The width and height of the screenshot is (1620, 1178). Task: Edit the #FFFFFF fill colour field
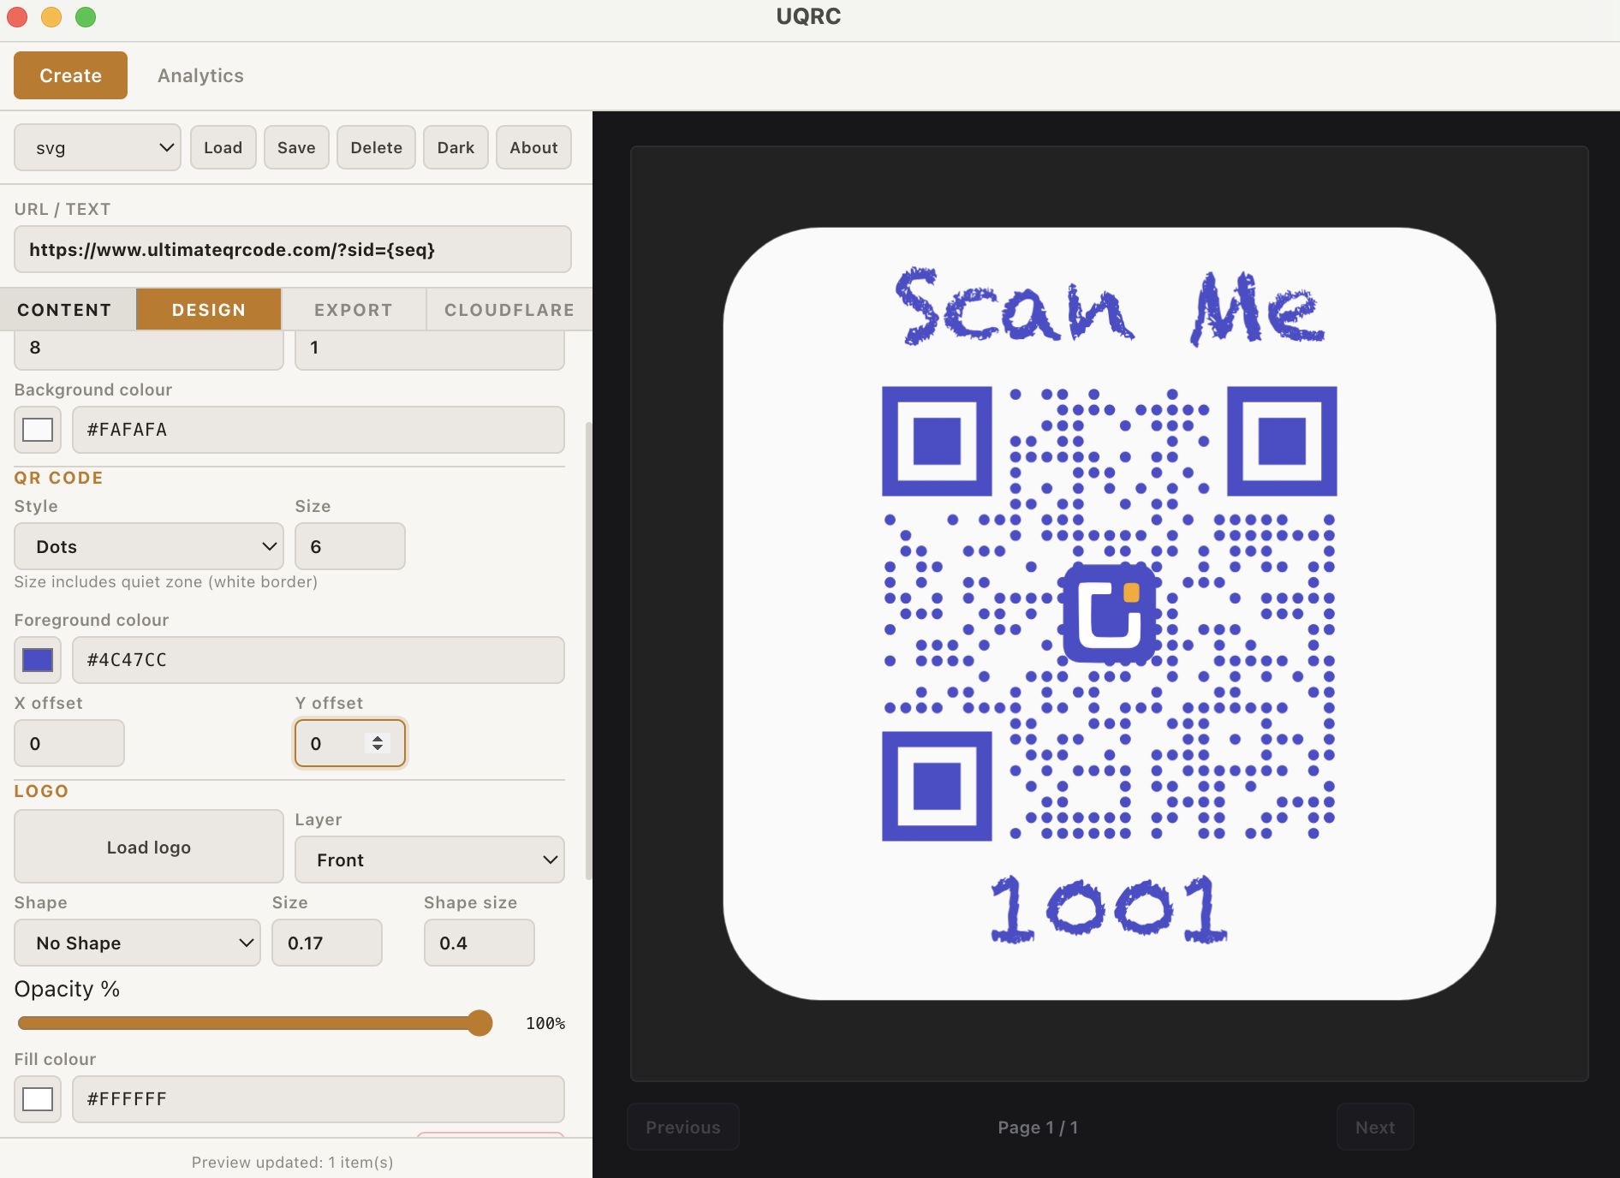click(x=319, y=1099)
